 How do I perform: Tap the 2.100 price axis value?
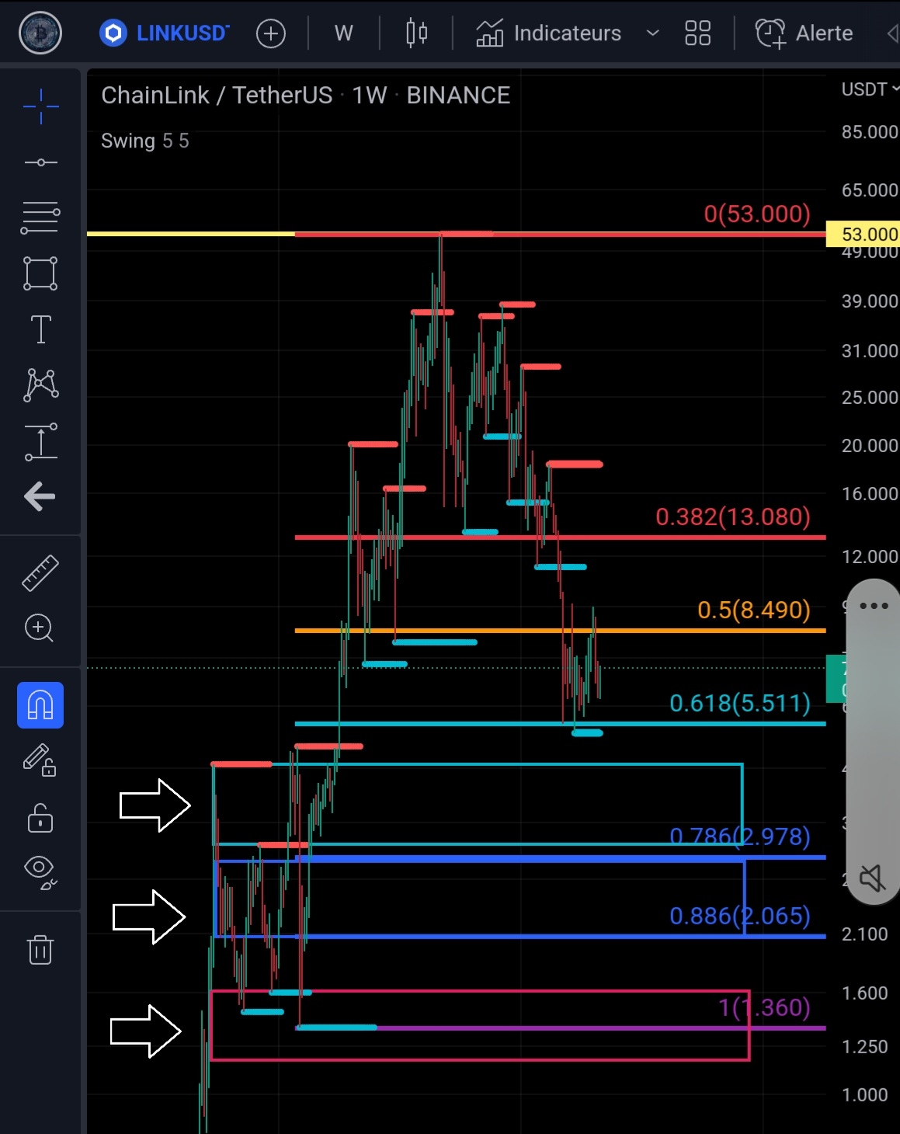(x=865, y=934)
